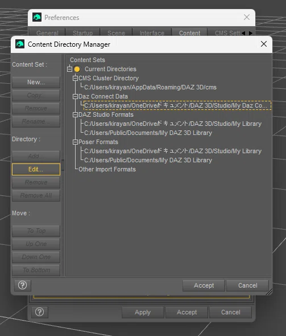This screenshot has height=336, width=286.
Task: Select Public My DAZ 3D Library under Poser Formats
Action: click(148, 160)
